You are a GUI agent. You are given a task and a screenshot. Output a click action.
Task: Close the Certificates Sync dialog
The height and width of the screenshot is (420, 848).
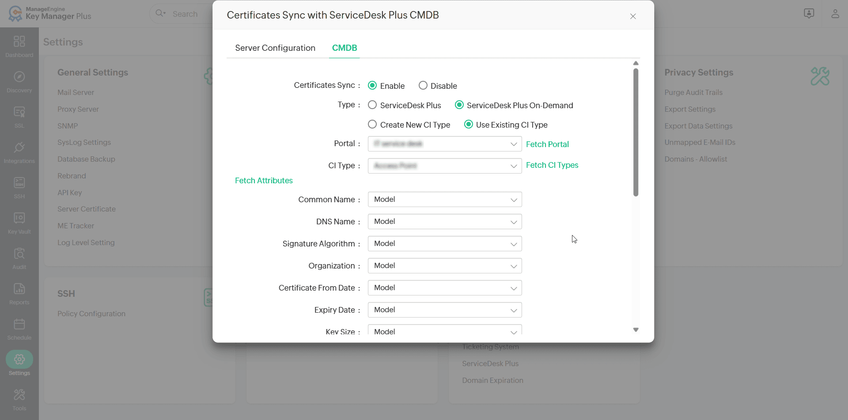pos(633,16)
